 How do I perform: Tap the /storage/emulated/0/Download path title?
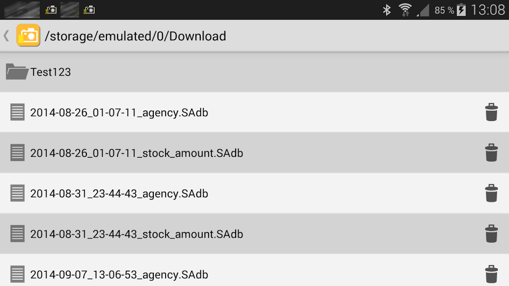coord(136,36)
